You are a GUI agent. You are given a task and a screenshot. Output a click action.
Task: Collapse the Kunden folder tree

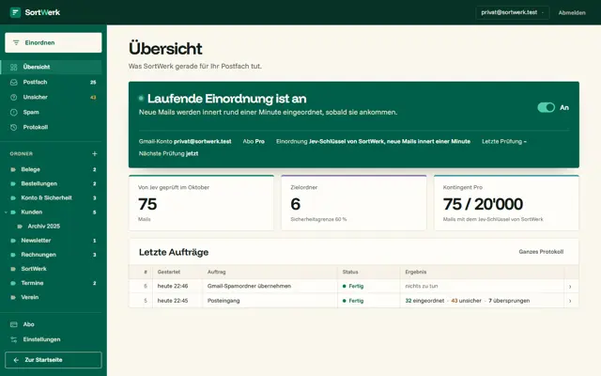point(6,212)
